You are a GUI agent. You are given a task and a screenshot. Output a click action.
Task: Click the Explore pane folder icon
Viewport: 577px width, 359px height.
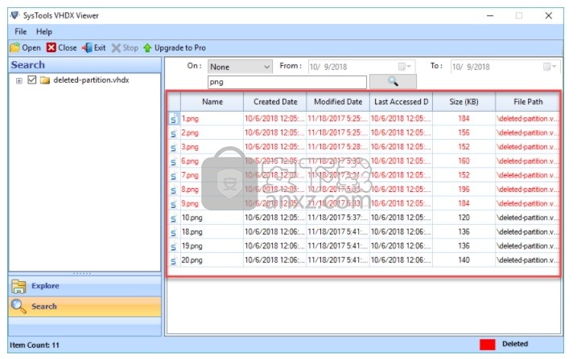[19, 287]
